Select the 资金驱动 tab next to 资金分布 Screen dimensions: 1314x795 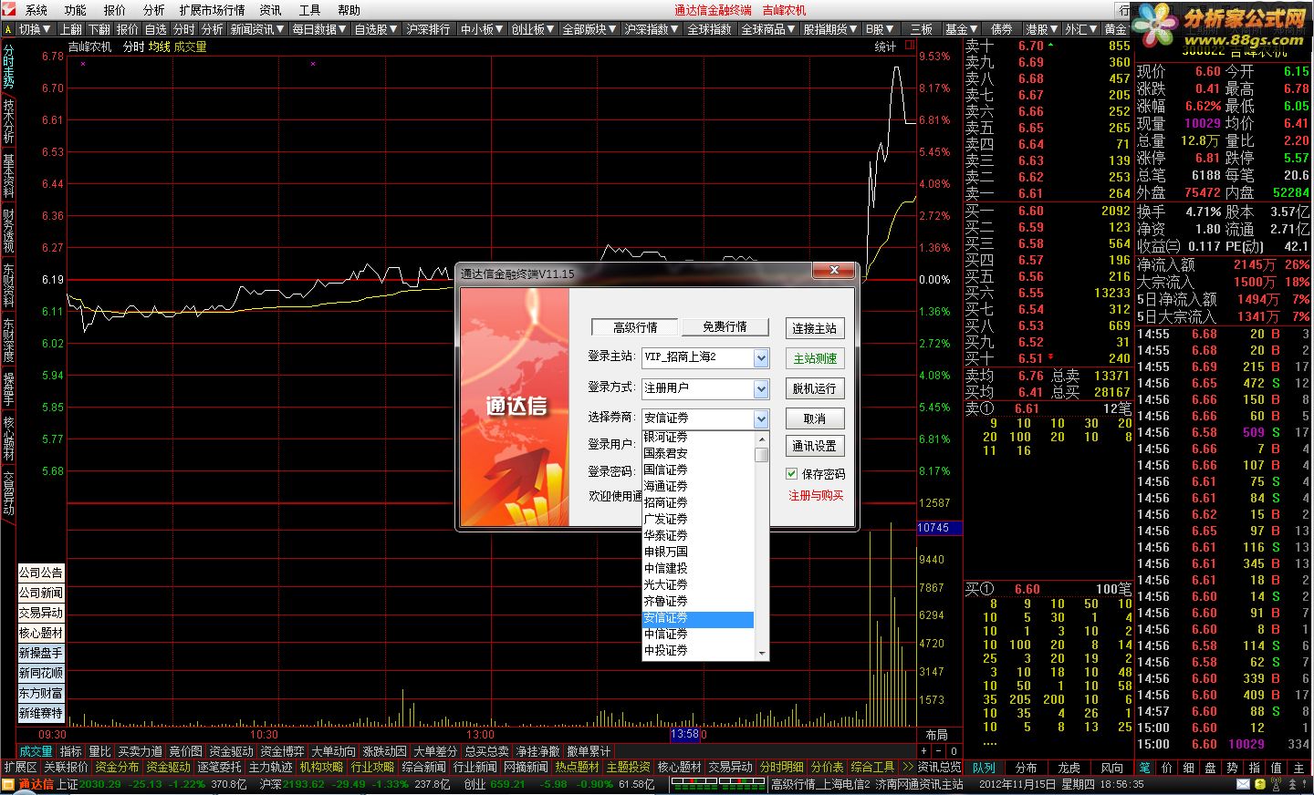(168, 768)
